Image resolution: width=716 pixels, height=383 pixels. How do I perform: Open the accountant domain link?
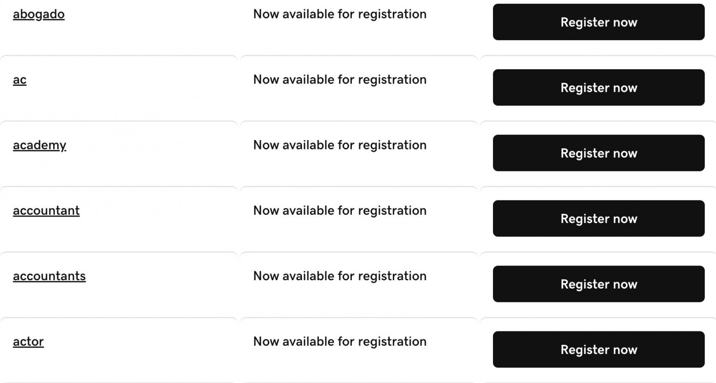tap(46, 211)
